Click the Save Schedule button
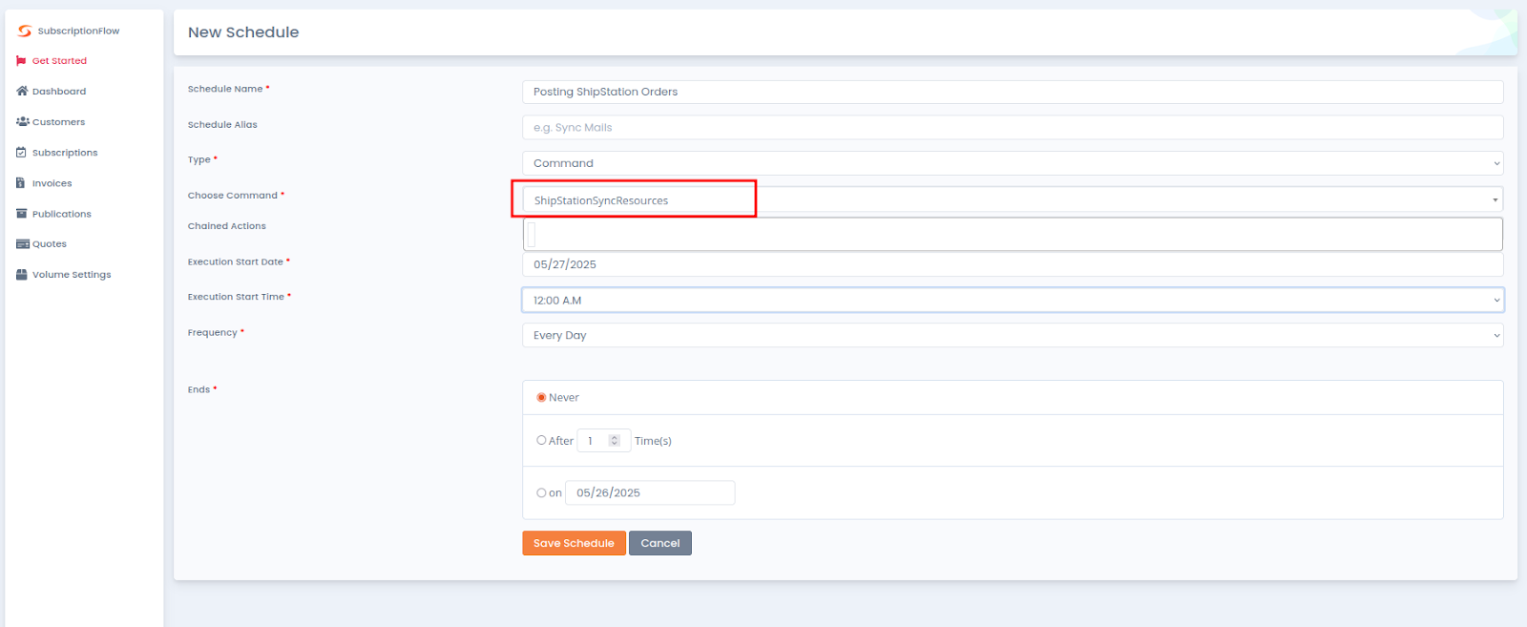This screenshot has width=1527, height=627. click(574, 543)
